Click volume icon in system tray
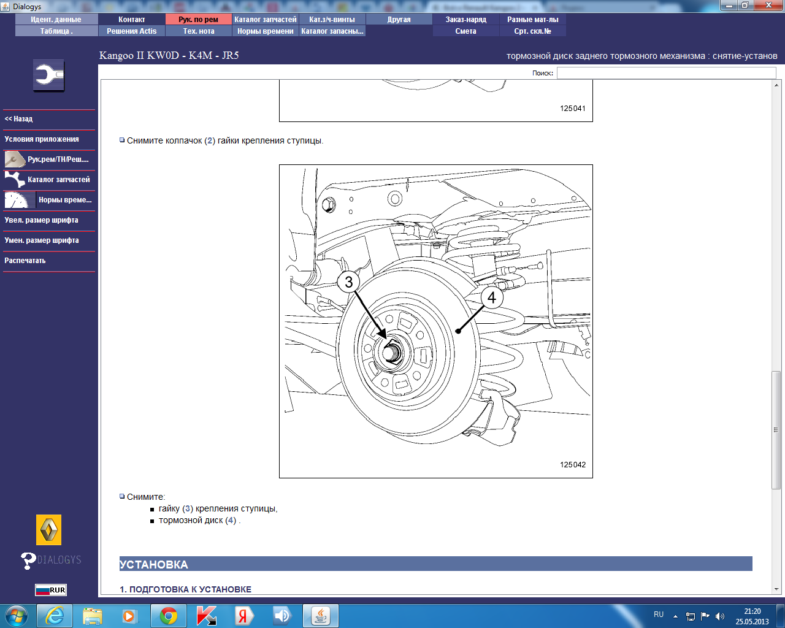The width and height of the screenshot is (785, 628). tap(720, 616)
